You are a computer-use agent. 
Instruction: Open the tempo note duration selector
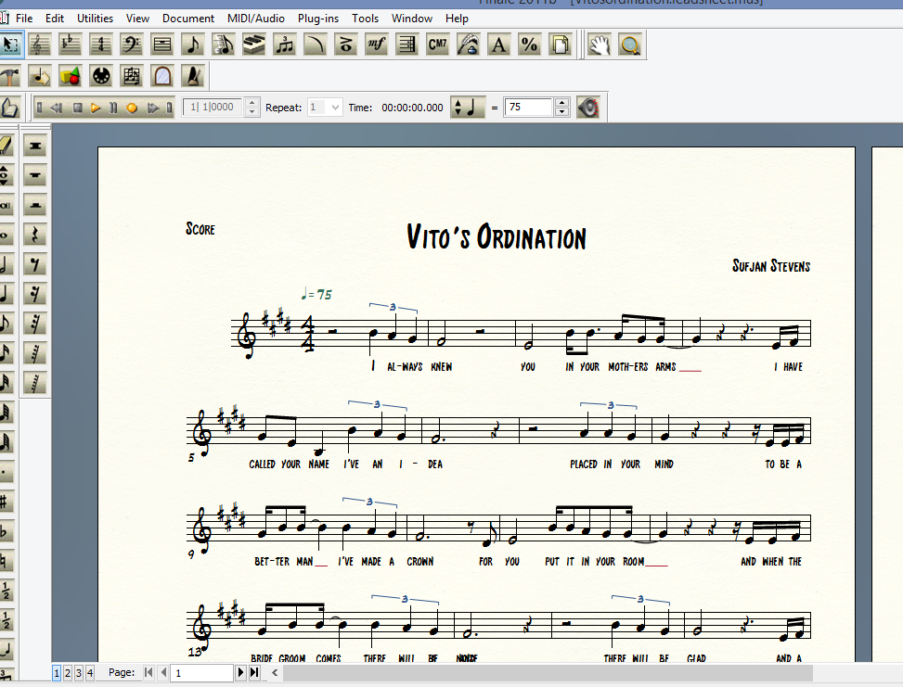(468, 108)
